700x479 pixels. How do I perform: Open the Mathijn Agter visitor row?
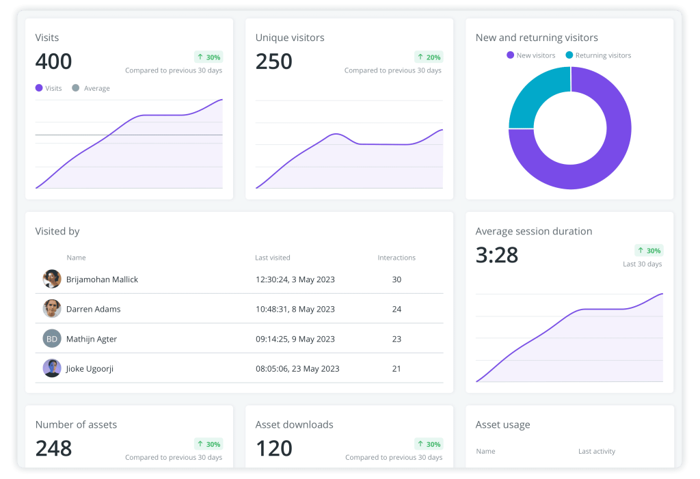tap(93, 339)
